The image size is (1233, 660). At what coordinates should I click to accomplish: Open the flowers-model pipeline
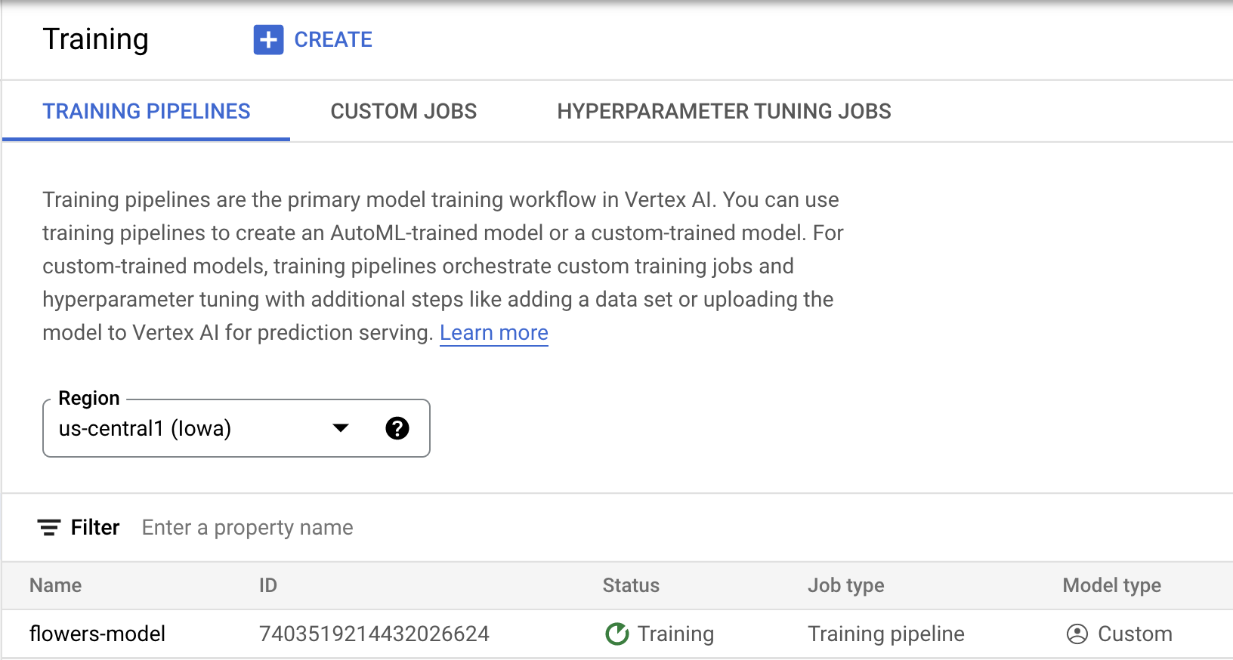[x=97, y=634]
